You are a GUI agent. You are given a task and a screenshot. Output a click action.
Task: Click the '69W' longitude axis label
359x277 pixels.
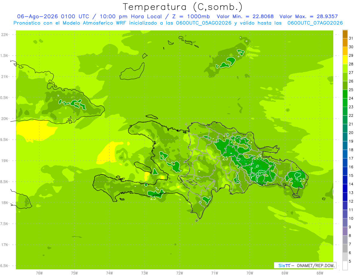point(285,273)
